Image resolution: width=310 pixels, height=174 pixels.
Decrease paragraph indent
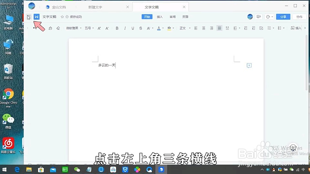[x=245, y=28]
